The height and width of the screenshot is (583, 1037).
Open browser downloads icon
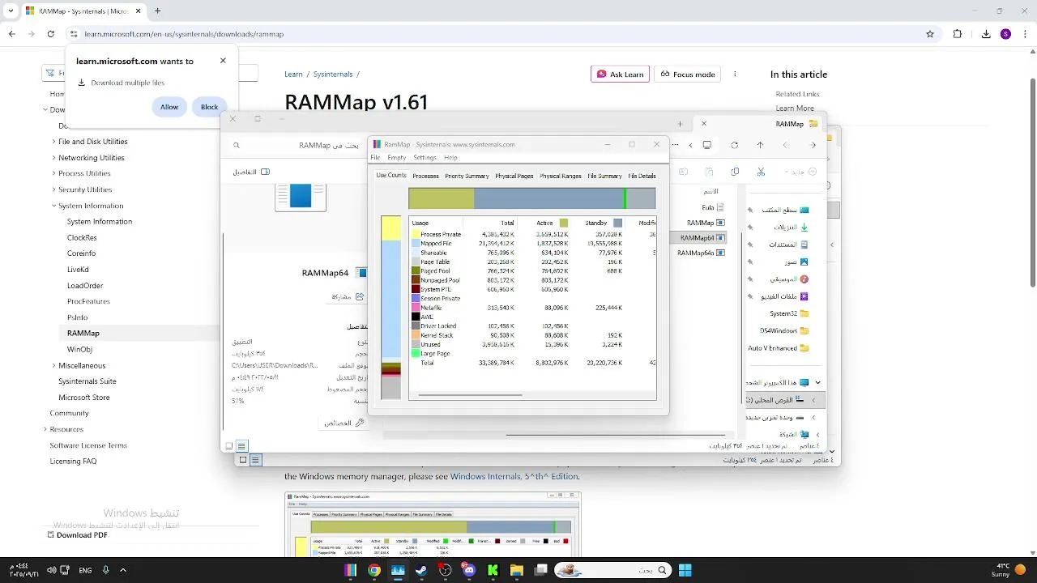pyautogui.click(x=986, y=34)
